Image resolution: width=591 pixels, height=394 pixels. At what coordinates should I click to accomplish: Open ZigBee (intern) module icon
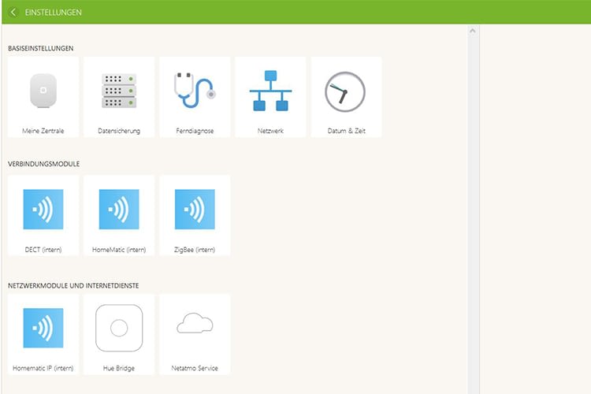[195, 210]
